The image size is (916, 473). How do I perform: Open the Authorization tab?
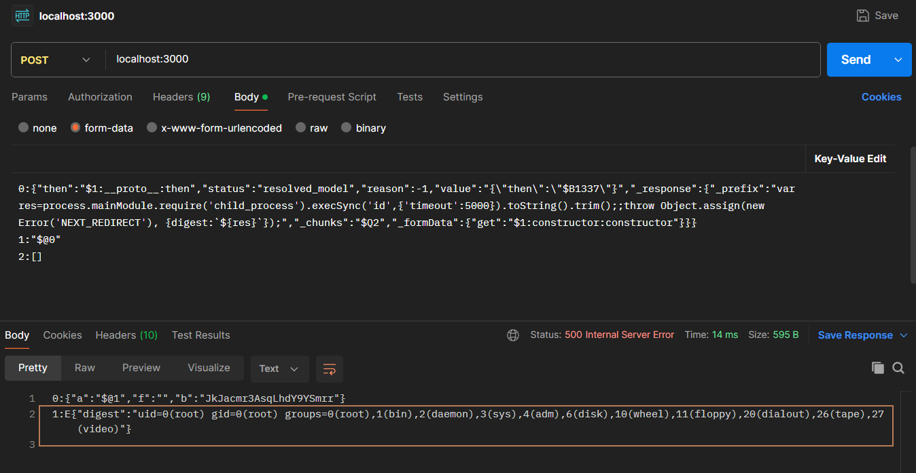coord(100,97)
